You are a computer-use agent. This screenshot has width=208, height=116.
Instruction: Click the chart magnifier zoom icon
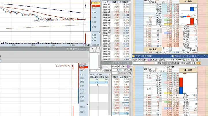pos(92,48)
